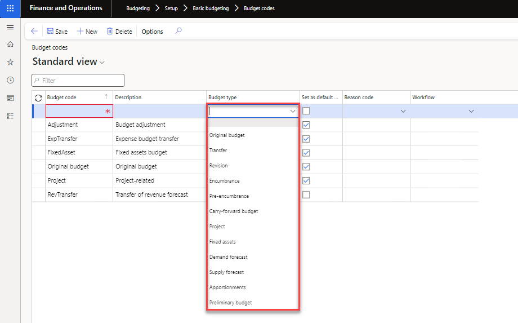
Task: Click the ExpTransfer budget code cell
Action: [79, 139]
